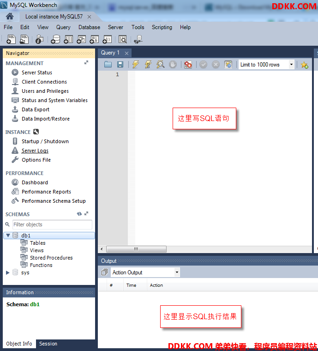Click the query editor horizontal scrollbar thumb
Viewport: 318px width, 351px height.
click(136, 249)
